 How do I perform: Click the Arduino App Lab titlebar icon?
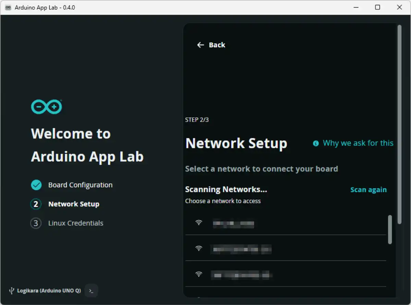[8, 7]
